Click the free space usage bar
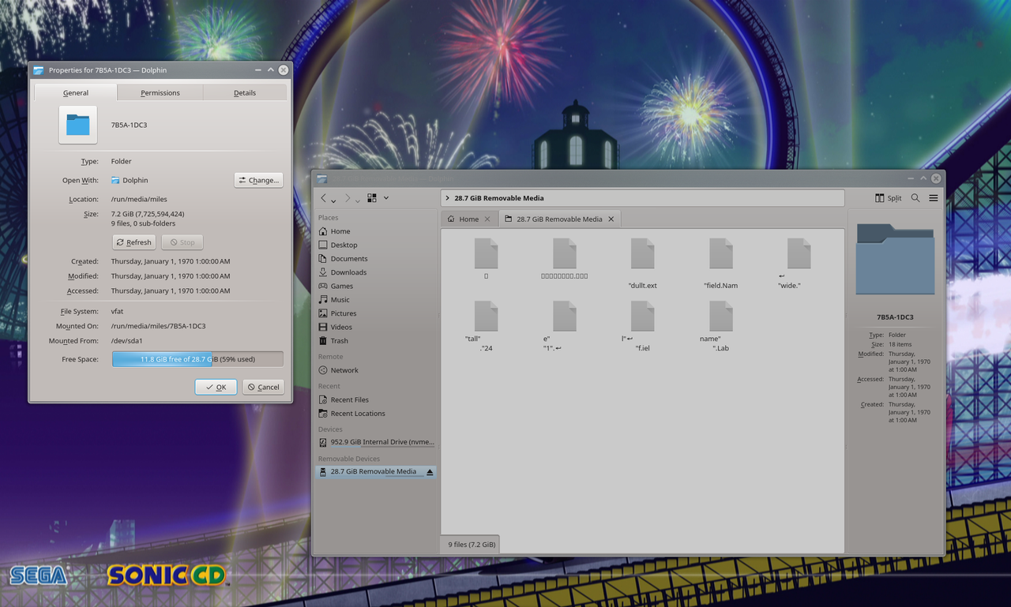 tap(197, 359)
